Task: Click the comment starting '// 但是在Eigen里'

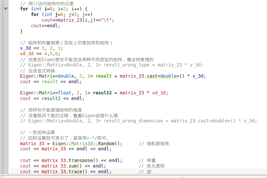Action: tap(87, 60)
